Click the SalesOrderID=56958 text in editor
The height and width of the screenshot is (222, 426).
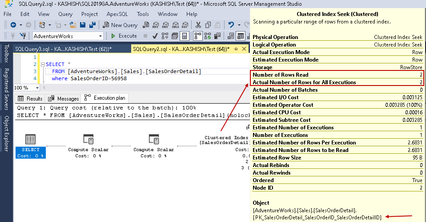coord(99,78)
